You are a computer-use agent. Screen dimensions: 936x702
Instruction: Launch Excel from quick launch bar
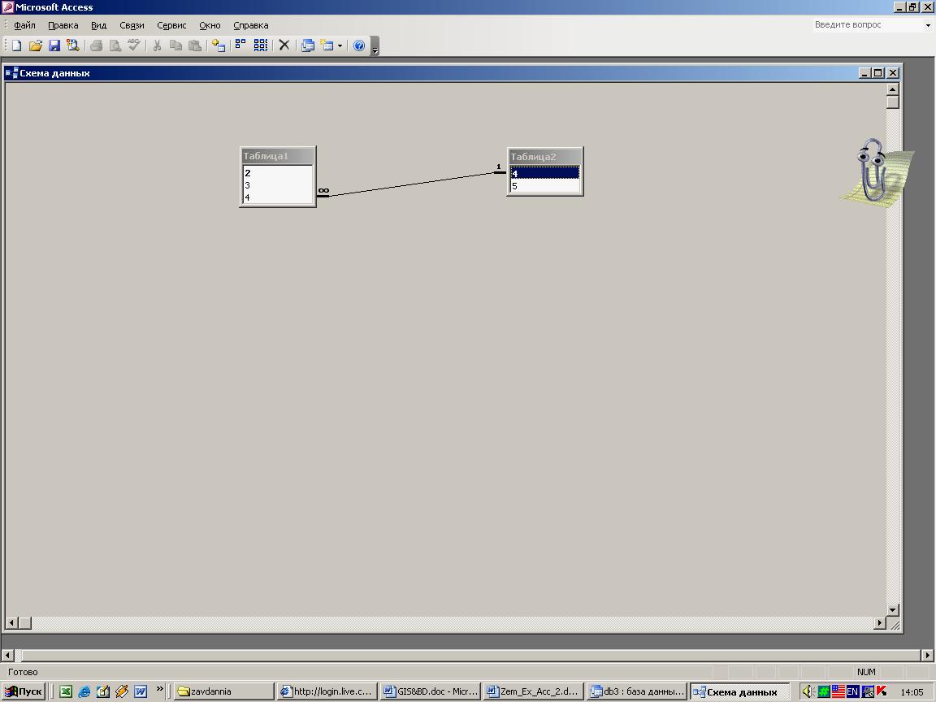[x=66, y=691]
